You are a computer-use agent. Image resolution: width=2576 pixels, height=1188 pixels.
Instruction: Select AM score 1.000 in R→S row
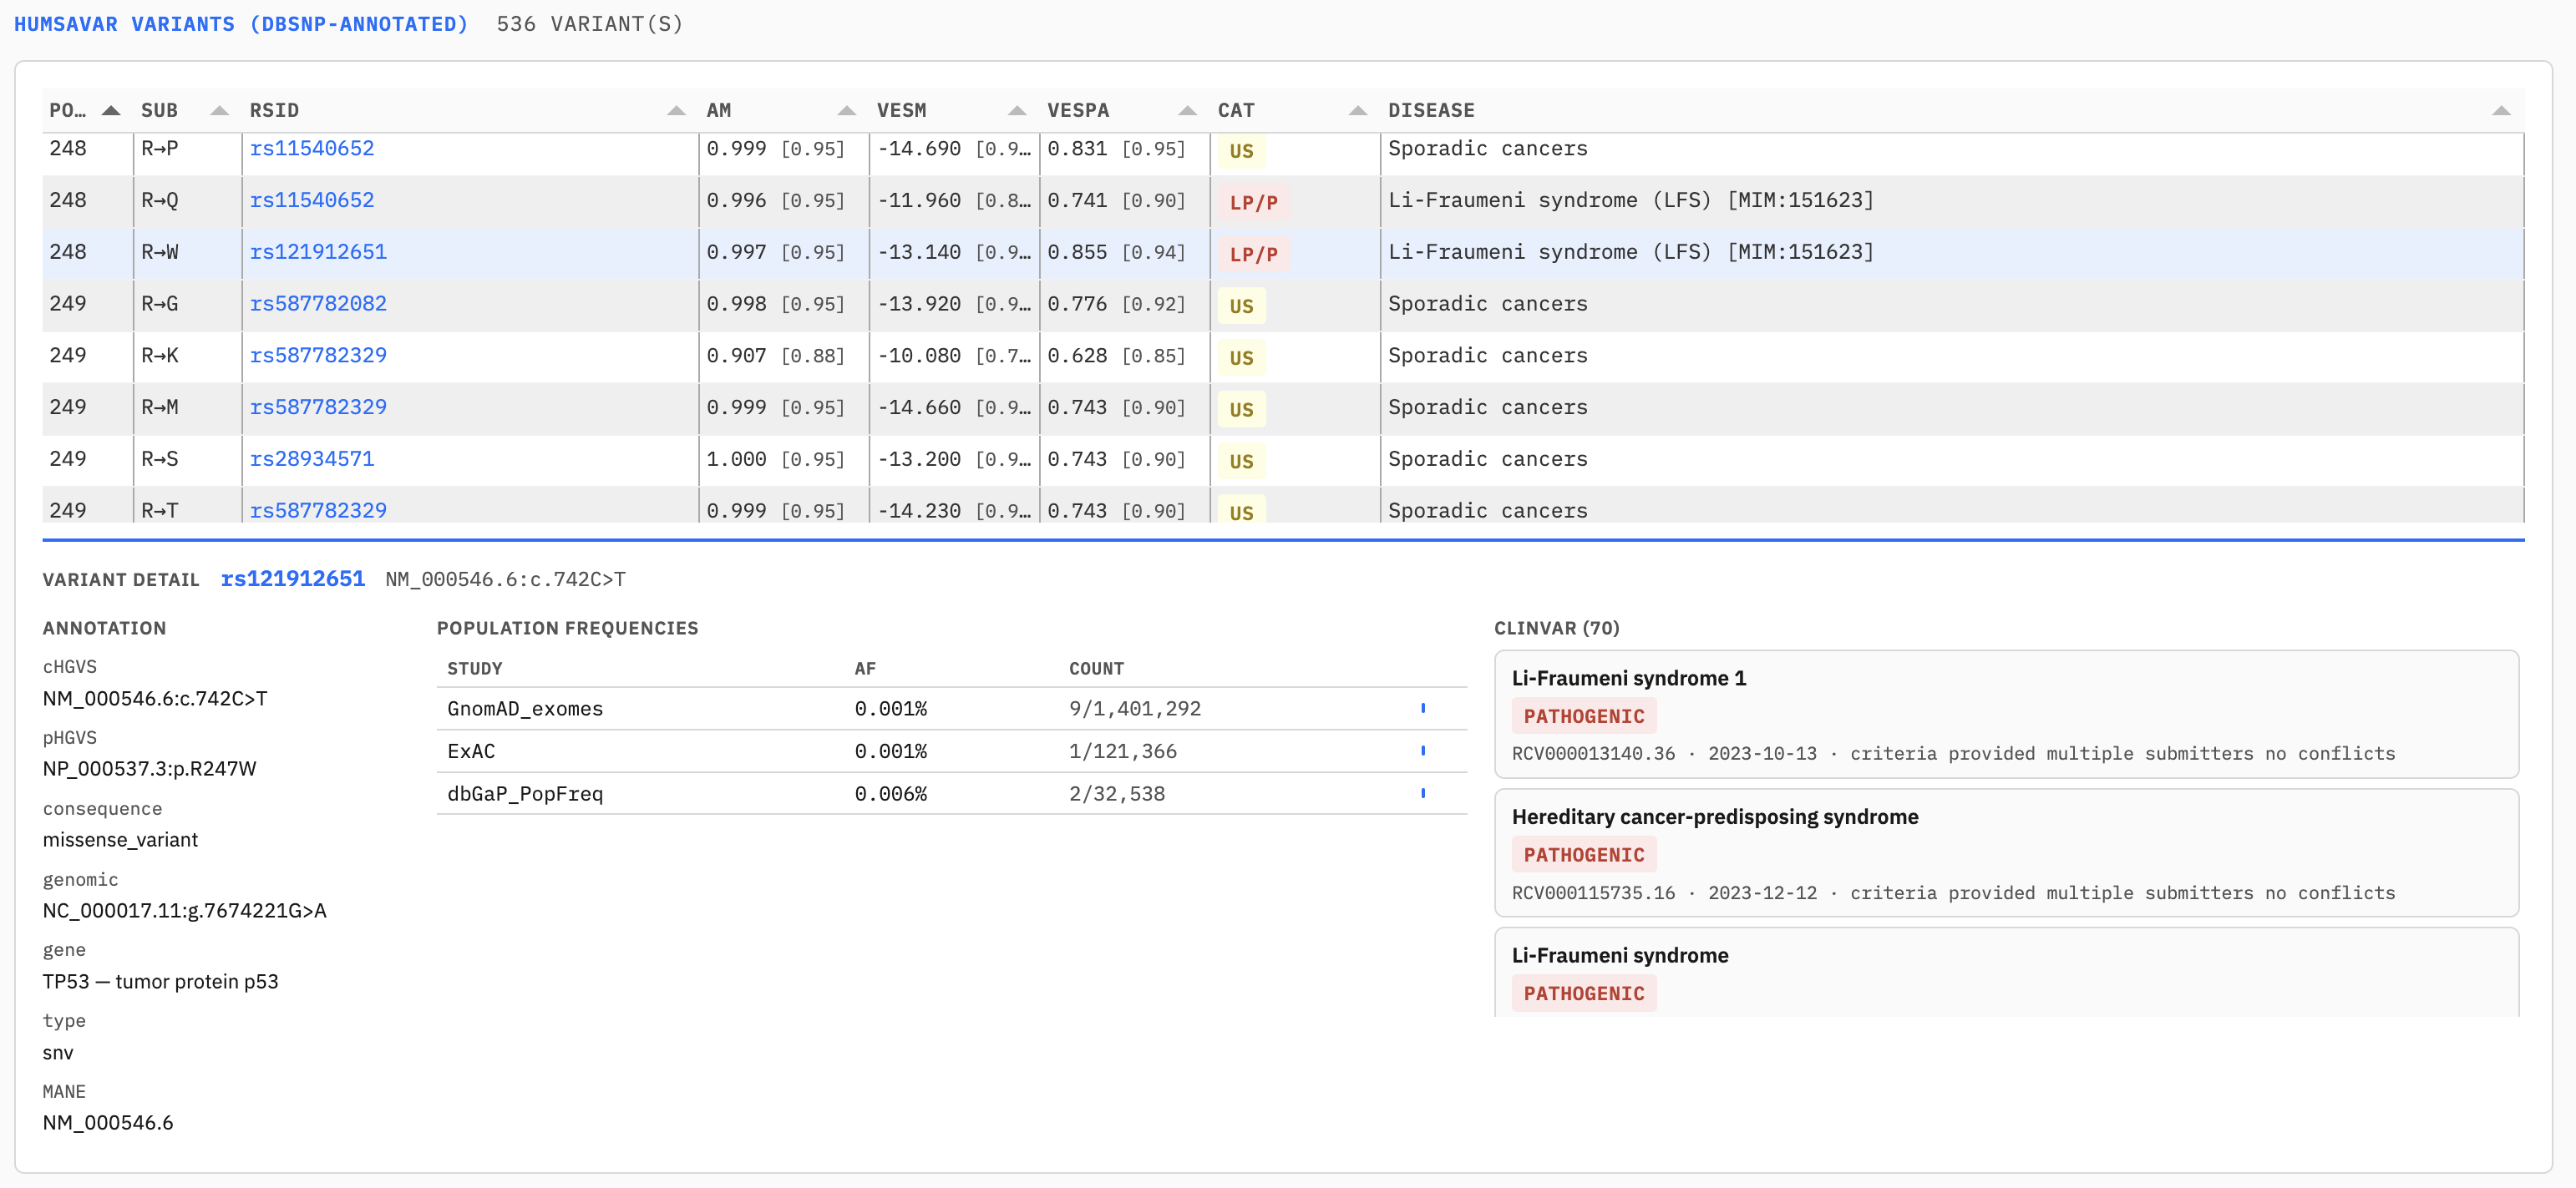pyautogui.click(x=737, y=460)
